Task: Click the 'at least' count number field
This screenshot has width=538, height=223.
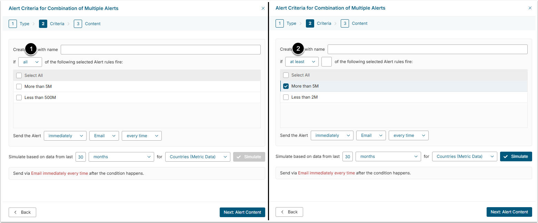Action: (326, 62)
